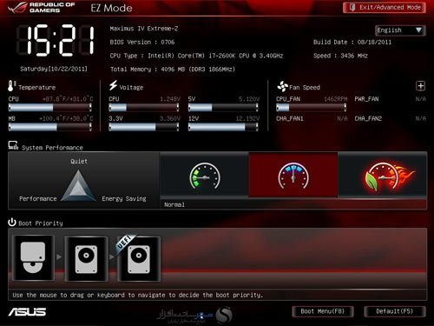Click the CPU_FAN speed bar
Image resolution: width=434 pixels, height=326 pixels.
(312, 108)
